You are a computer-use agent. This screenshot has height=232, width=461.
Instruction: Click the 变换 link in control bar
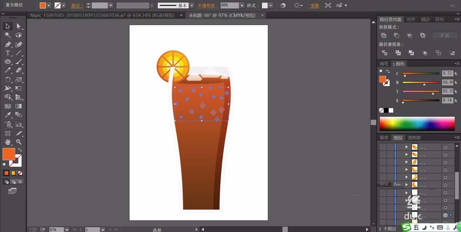point(314,6)
